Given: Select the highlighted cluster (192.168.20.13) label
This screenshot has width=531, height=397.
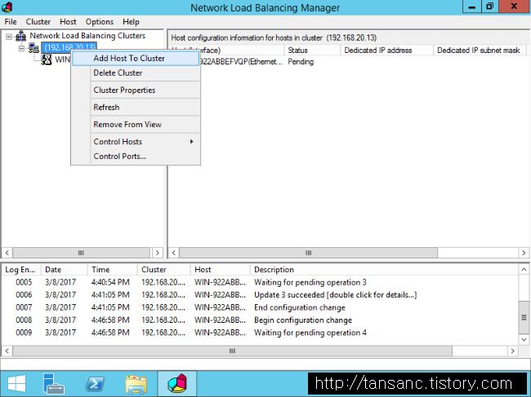Looking at the screenshot, I should tap(69, 47).
